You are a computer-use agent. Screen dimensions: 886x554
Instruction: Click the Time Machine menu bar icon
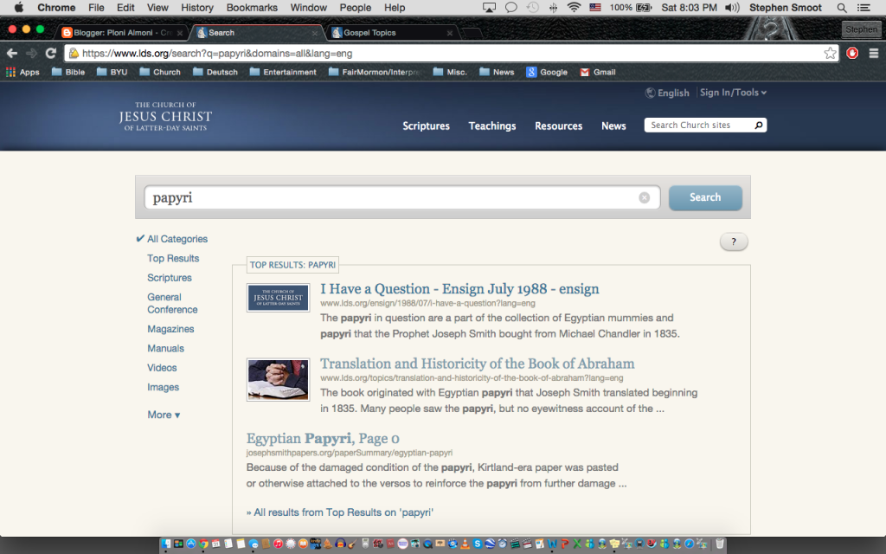532,8
